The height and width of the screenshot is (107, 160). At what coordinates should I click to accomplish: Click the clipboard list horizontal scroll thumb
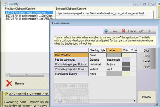tap(27, 75)
